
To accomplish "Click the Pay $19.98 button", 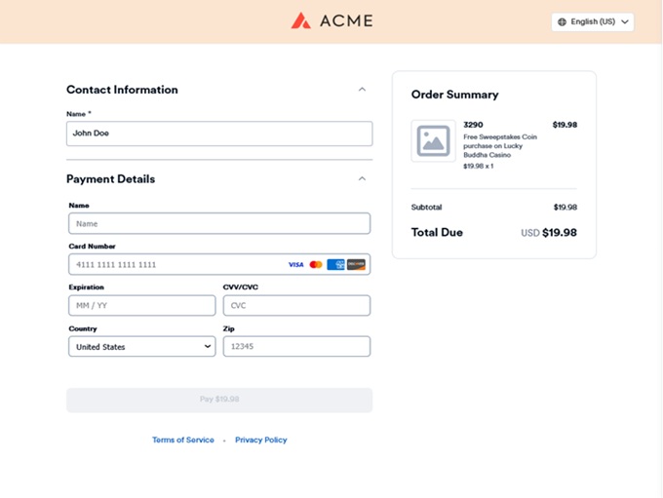I will coord(219,400).
